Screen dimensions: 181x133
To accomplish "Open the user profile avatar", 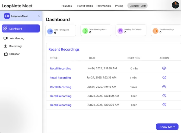I will [x=176, y=5].
